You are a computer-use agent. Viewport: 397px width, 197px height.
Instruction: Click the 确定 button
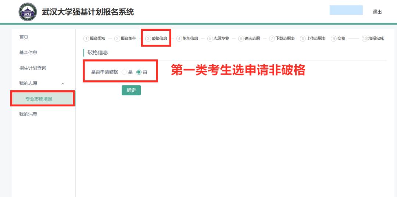131,90
